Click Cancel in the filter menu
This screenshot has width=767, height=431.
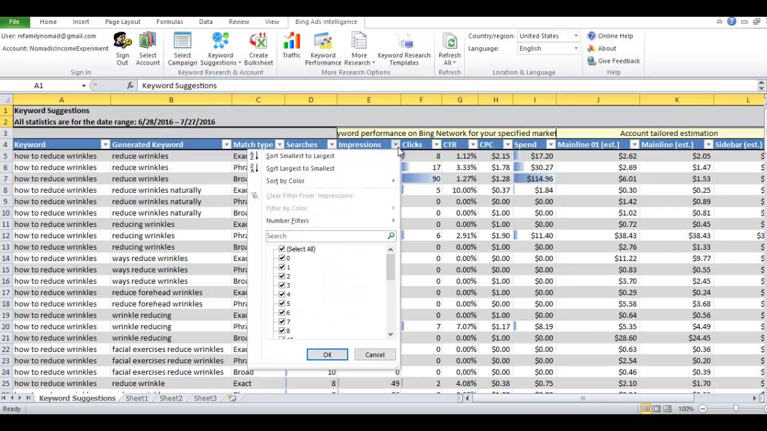pyautogui.click(x=375, y=355)
